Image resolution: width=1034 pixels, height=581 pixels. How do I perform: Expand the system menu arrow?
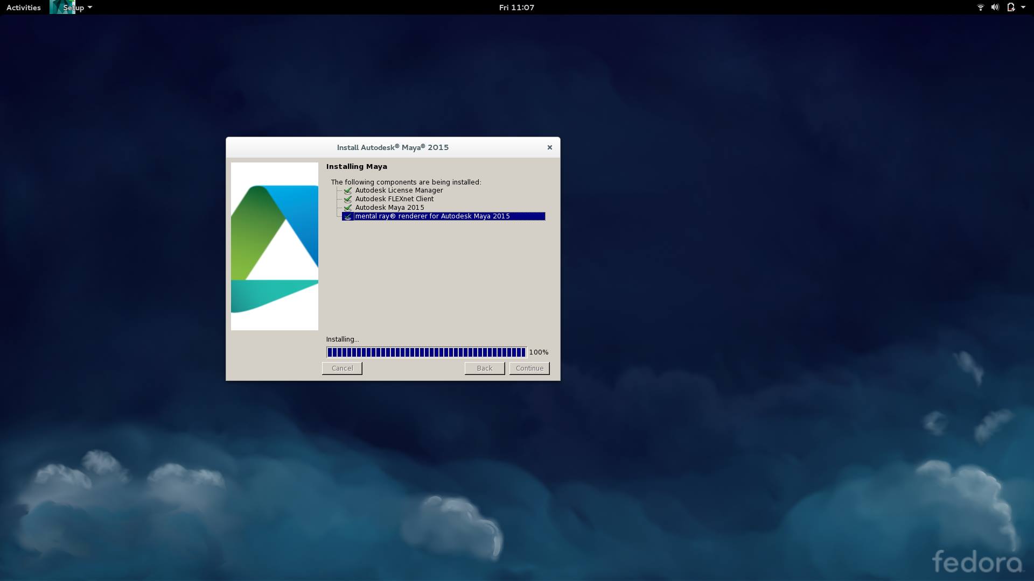pos(1023,8)
